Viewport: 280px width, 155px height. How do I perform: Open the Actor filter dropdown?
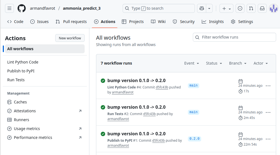click(x=261, y=63)
